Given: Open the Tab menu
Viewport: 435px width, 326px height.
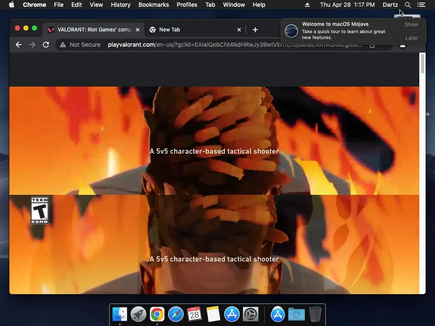Looking at the screenshot, I should point(210,5).
